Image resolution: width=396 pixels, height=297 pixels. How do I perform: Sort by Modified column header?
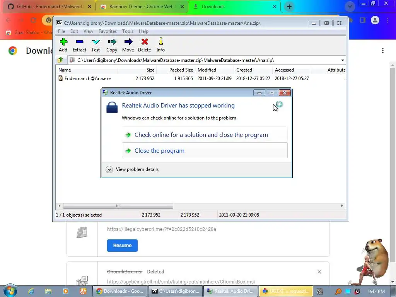[215, 70]
